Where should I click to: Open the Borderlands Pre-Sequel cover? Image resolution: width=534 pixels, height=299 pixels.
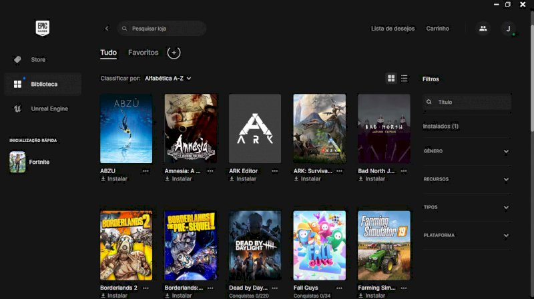coord(191,246)
